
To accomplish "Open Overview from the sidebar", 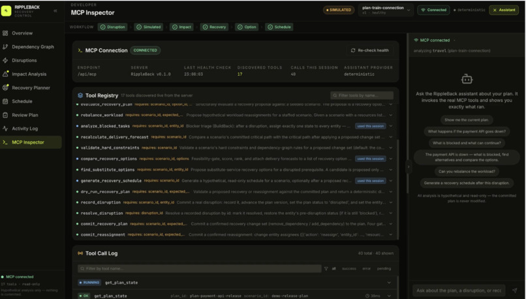I will tap(22, 33).
